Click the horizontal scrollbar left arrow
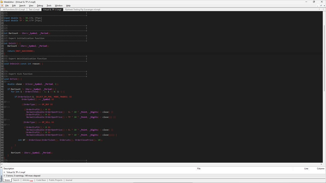 tap(2, 164)
